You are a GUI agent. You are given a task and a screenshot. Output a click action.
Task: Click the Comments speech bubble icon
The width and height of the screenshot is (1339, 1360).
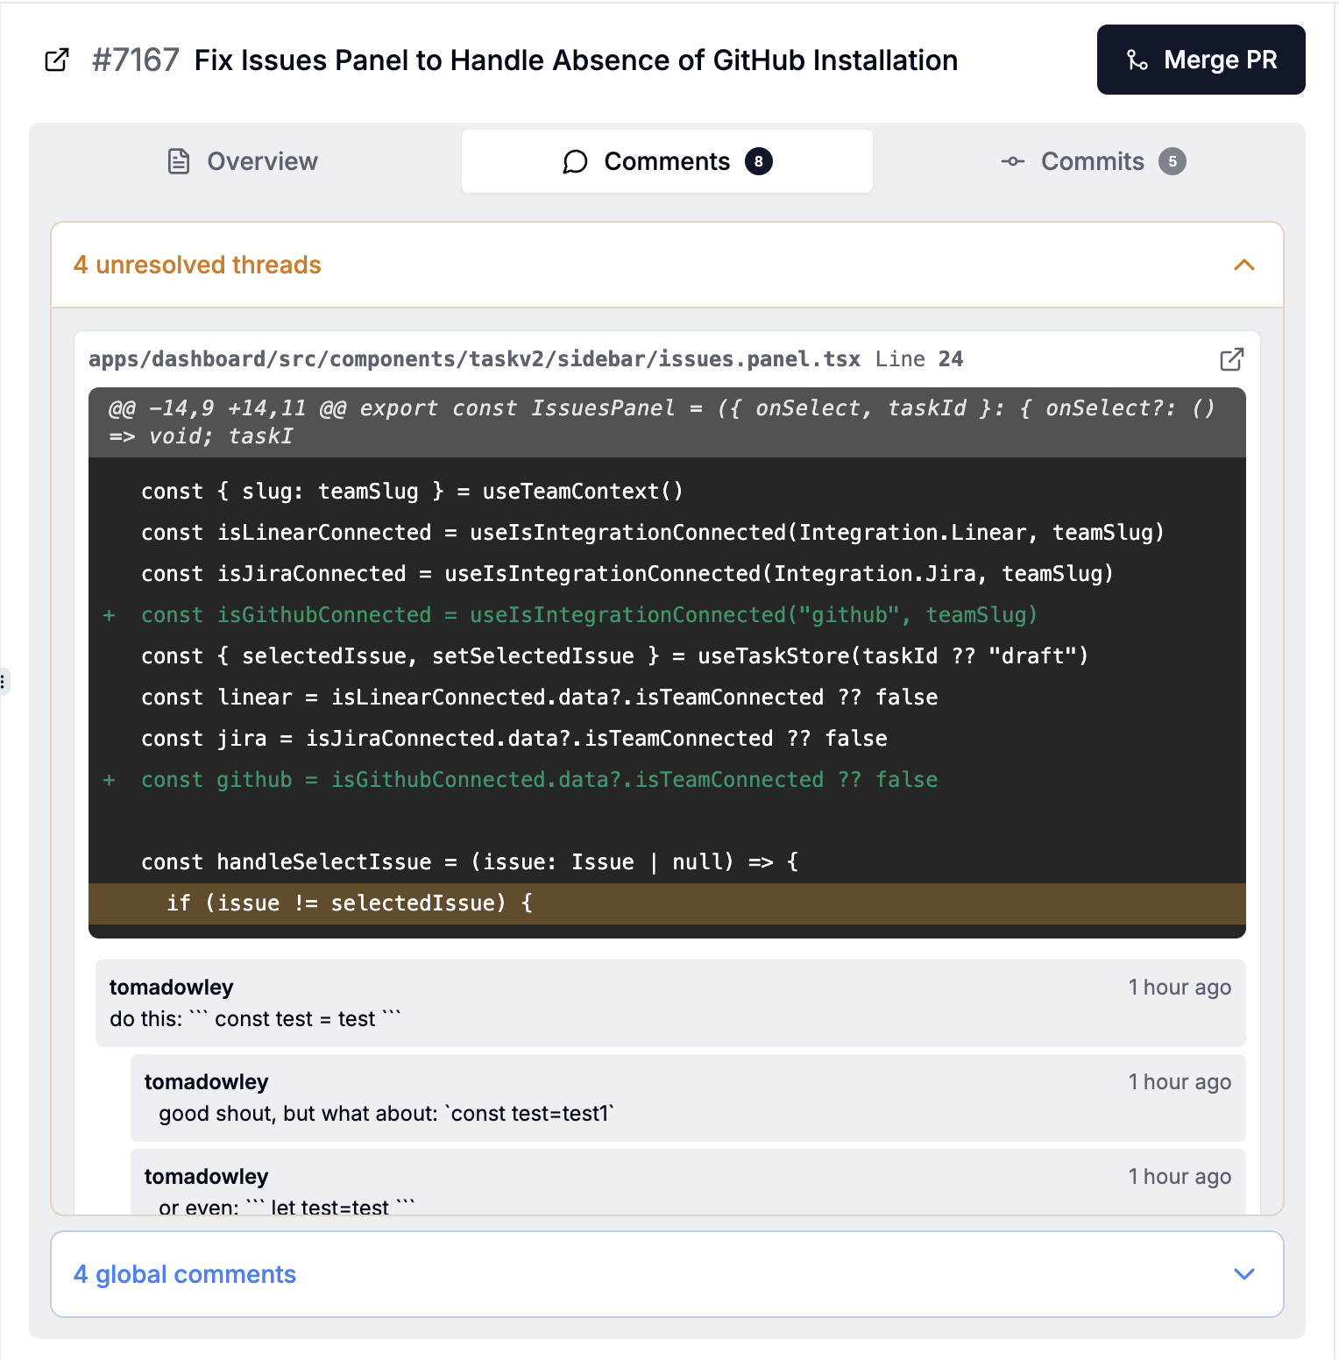[575, 161]
